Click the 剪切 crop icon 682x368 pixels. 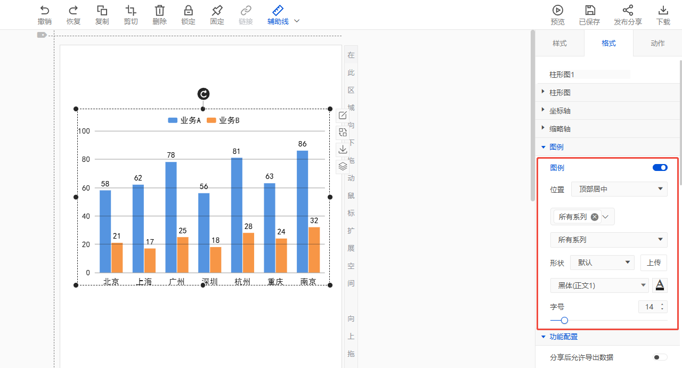point(131,10)
